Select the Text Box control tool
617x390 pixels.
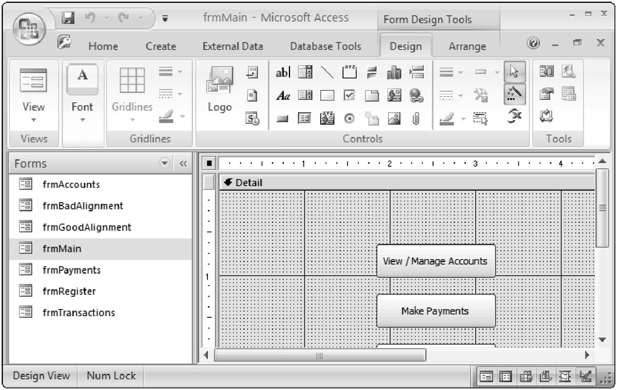coord(283,73)
